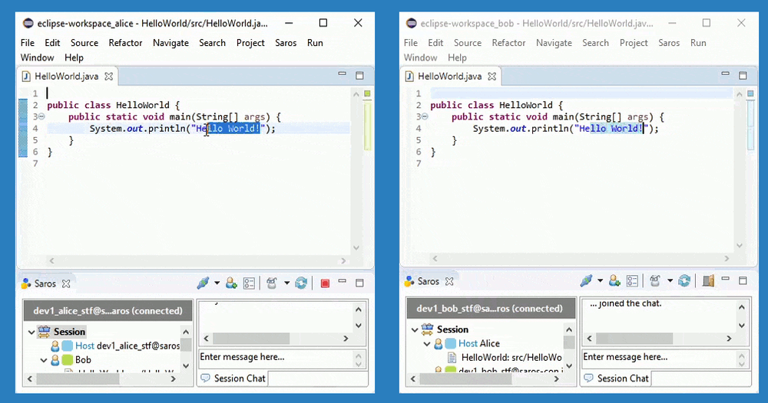Toggle main method fold marker in Bob's editor

click(x=425, y=116)
